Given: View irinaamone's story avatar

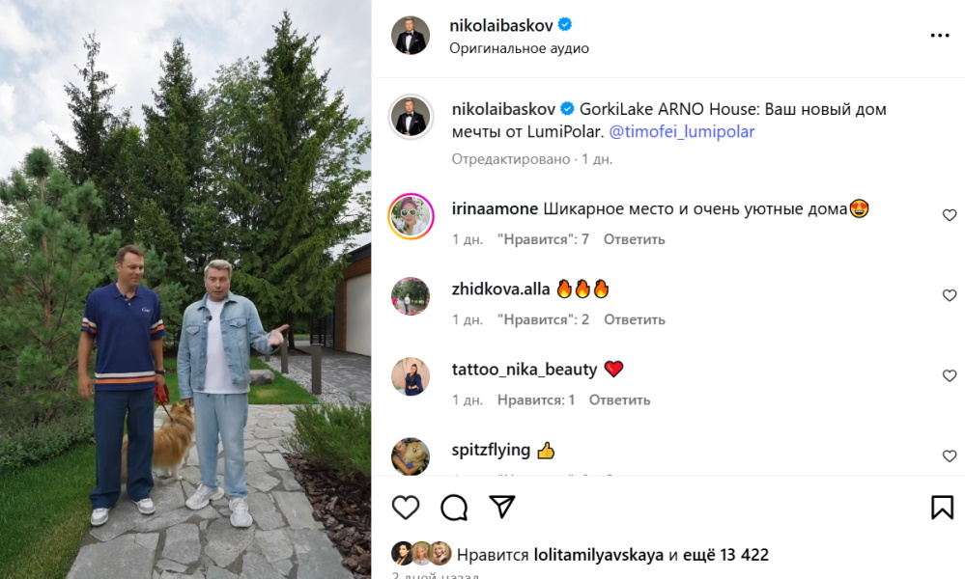Looking at the screenshot, I should point(411,216).
